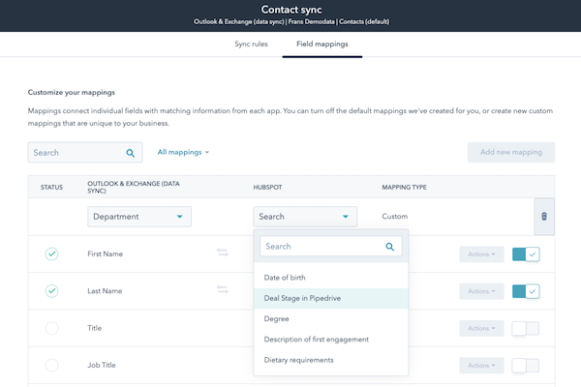Open the All mappings filter dropdown

pyautogui.click(x=183, y=152)
